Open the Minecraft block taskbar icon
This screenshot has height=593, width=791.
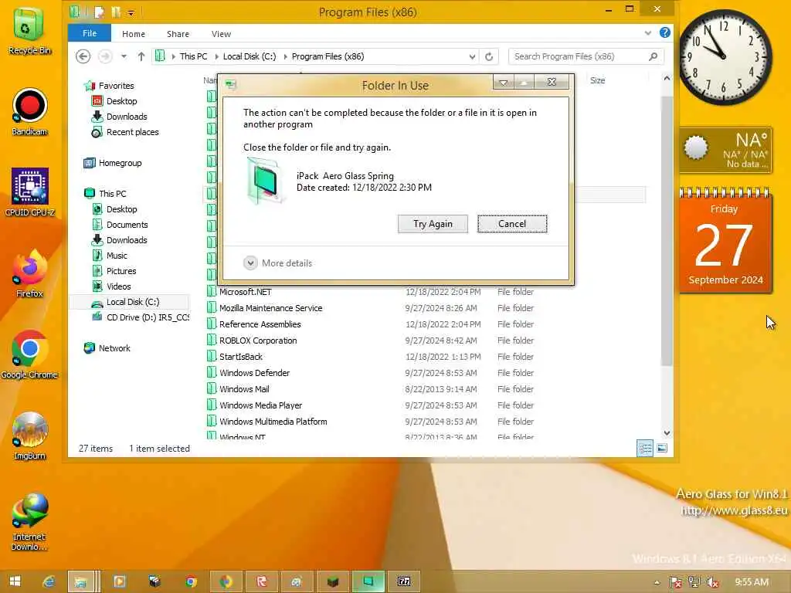coord(332,581)
